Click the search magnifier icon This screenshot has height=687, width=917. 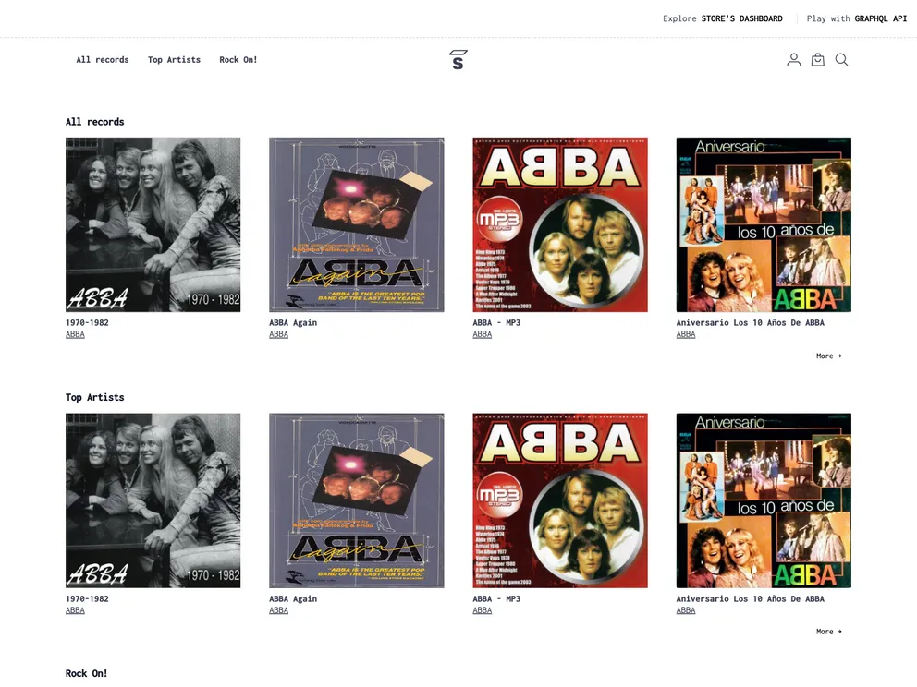tap(841, 60)
